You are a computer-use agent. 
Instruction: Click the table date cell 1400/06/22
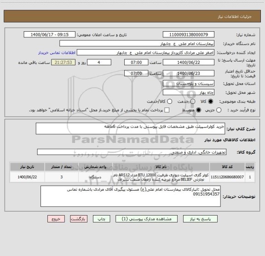click(x=27, y=177)
